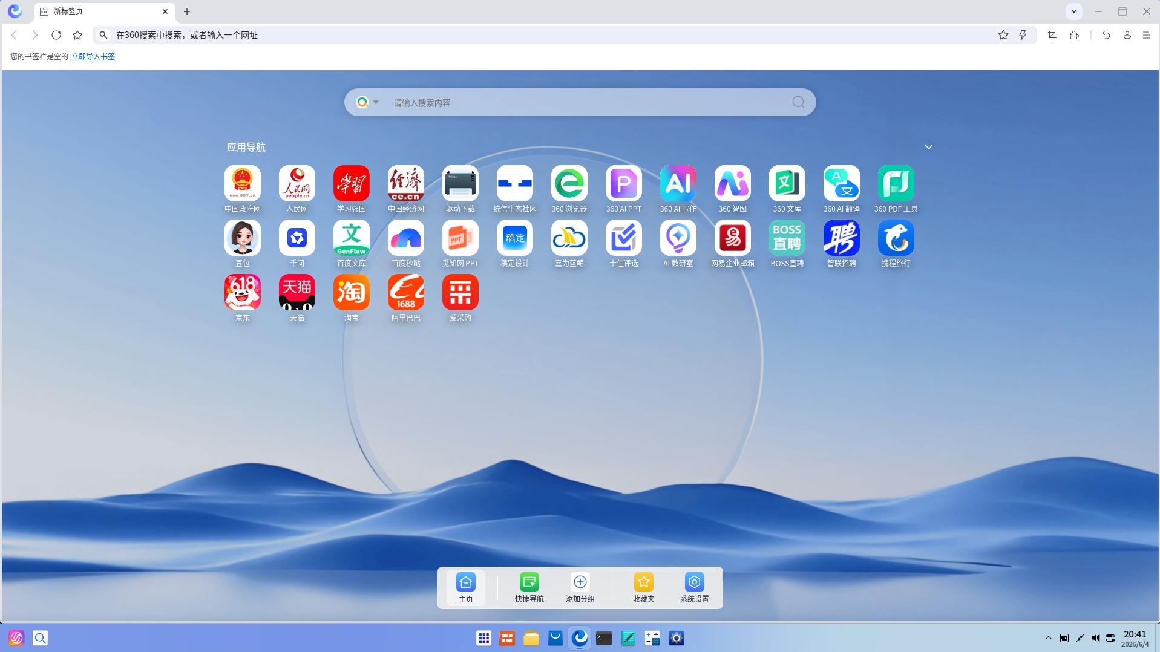
Task: Open the 中国政府网 shortcut icon
Action: coord(243,183)
